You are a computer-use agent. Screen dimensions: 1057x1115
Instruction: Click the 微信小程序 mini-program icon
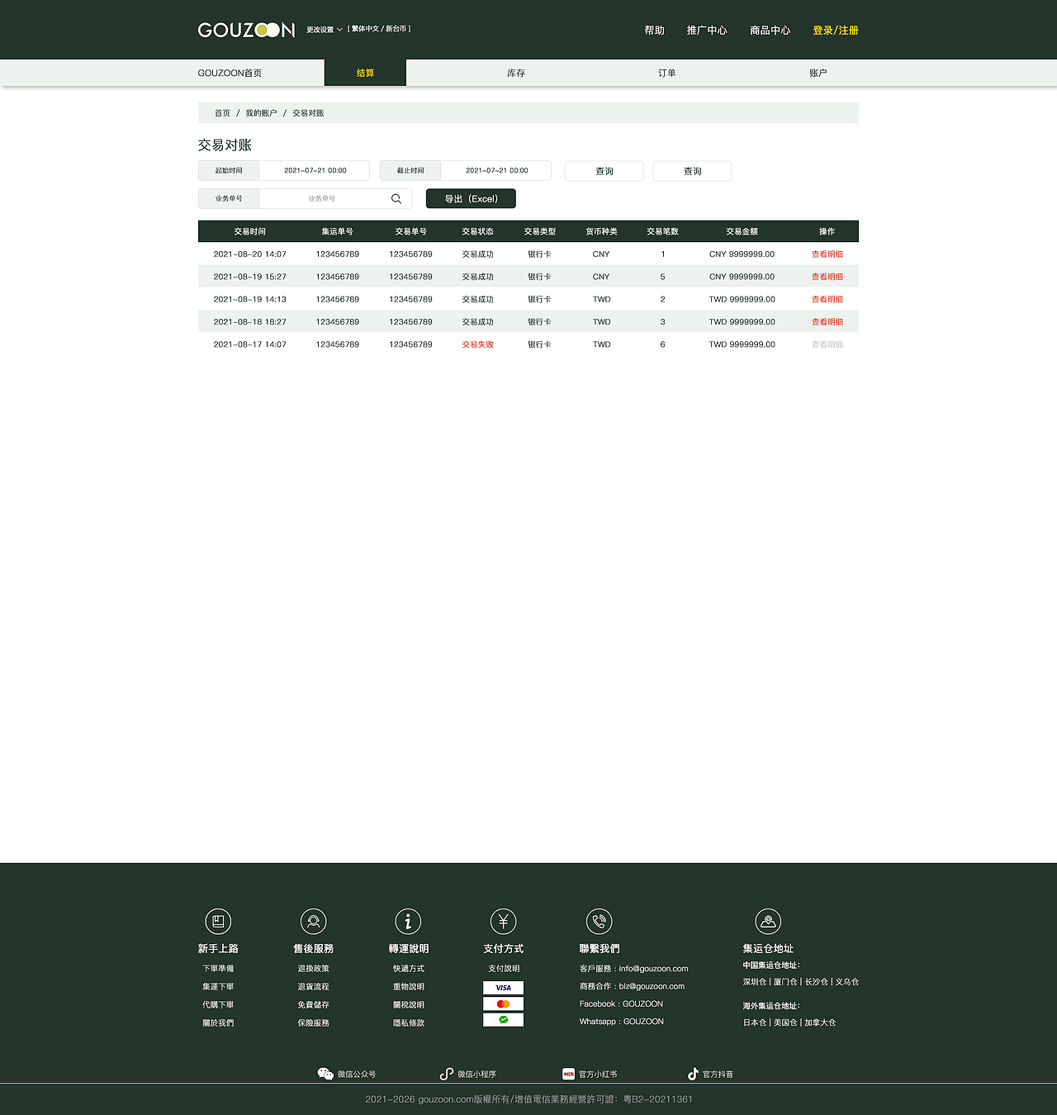(447, 1074)
